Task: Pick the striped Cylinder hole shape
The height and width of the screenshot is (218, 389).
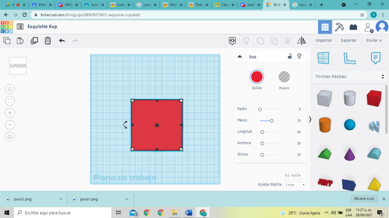Action: click(349, 98)
